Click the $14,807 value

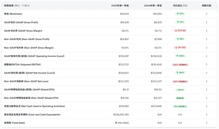click(x=124, y=39)
